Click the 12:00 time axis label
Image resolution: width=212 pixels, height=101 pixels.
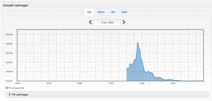point(111,83)
